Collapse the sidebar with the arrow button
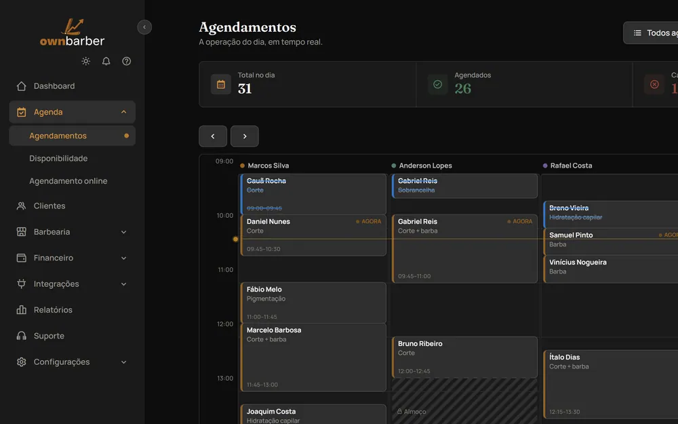678x424 pixels. pos(144,27)
